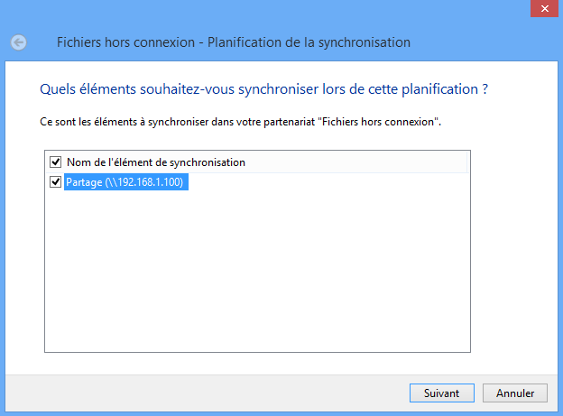
Task: Click empty space inside the sync items list
Action: (x=257, y=271)
